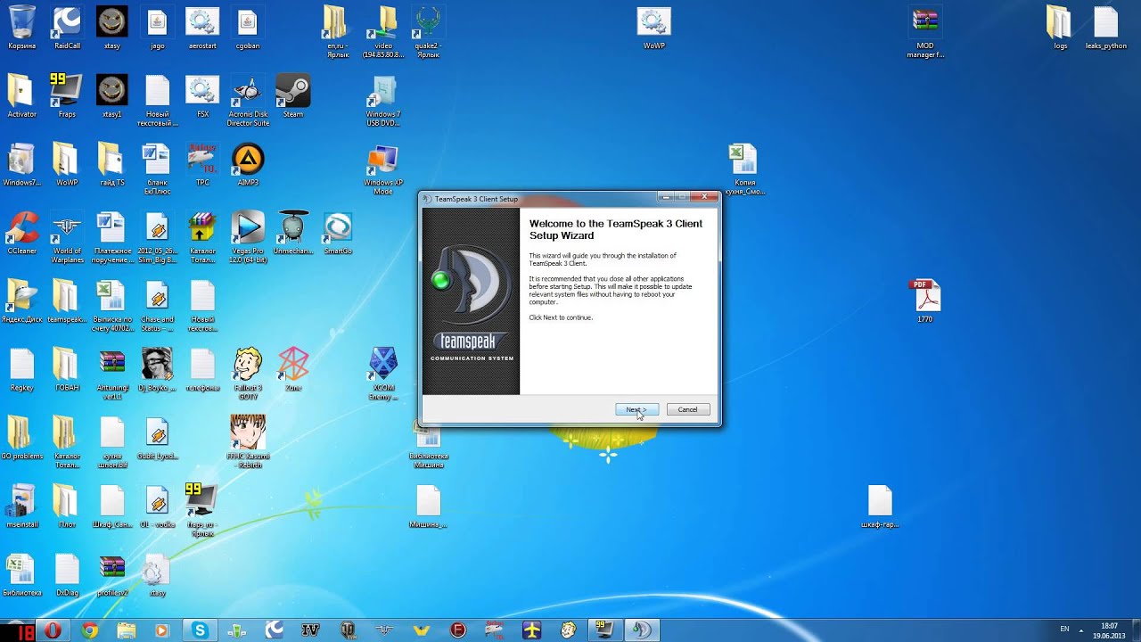
Task: Open the Fallout Vault Boy taskbar icon
Action: (x=569, y=630)
